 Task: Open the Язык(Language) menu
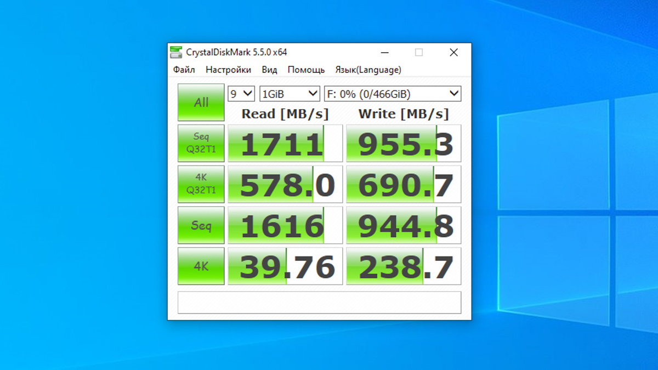(368, 70)
